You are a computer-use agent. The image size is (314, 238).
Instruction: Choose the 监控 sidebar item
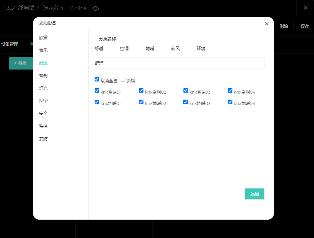click(x=43, y=126)
